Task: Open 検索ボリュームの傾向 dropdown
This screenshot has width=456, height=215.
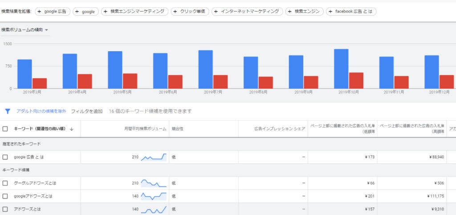Action: click(25, 30)
